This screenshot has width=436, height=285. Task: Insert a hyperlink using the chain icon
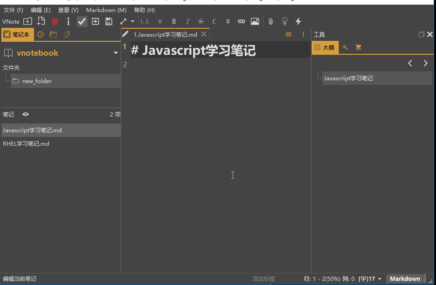pos(241,21)
